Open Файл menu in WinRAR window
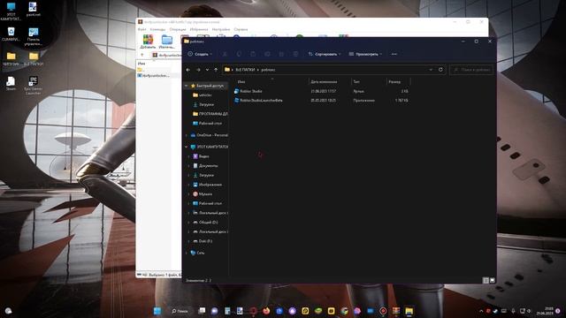 point(141,29)
